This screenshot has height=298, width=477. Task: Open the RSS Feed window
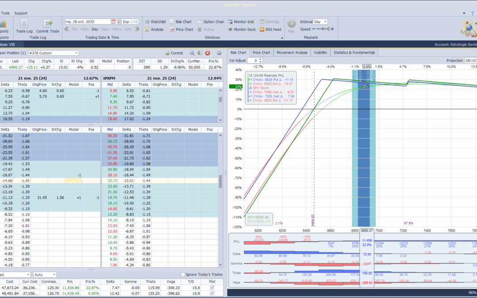270,30
